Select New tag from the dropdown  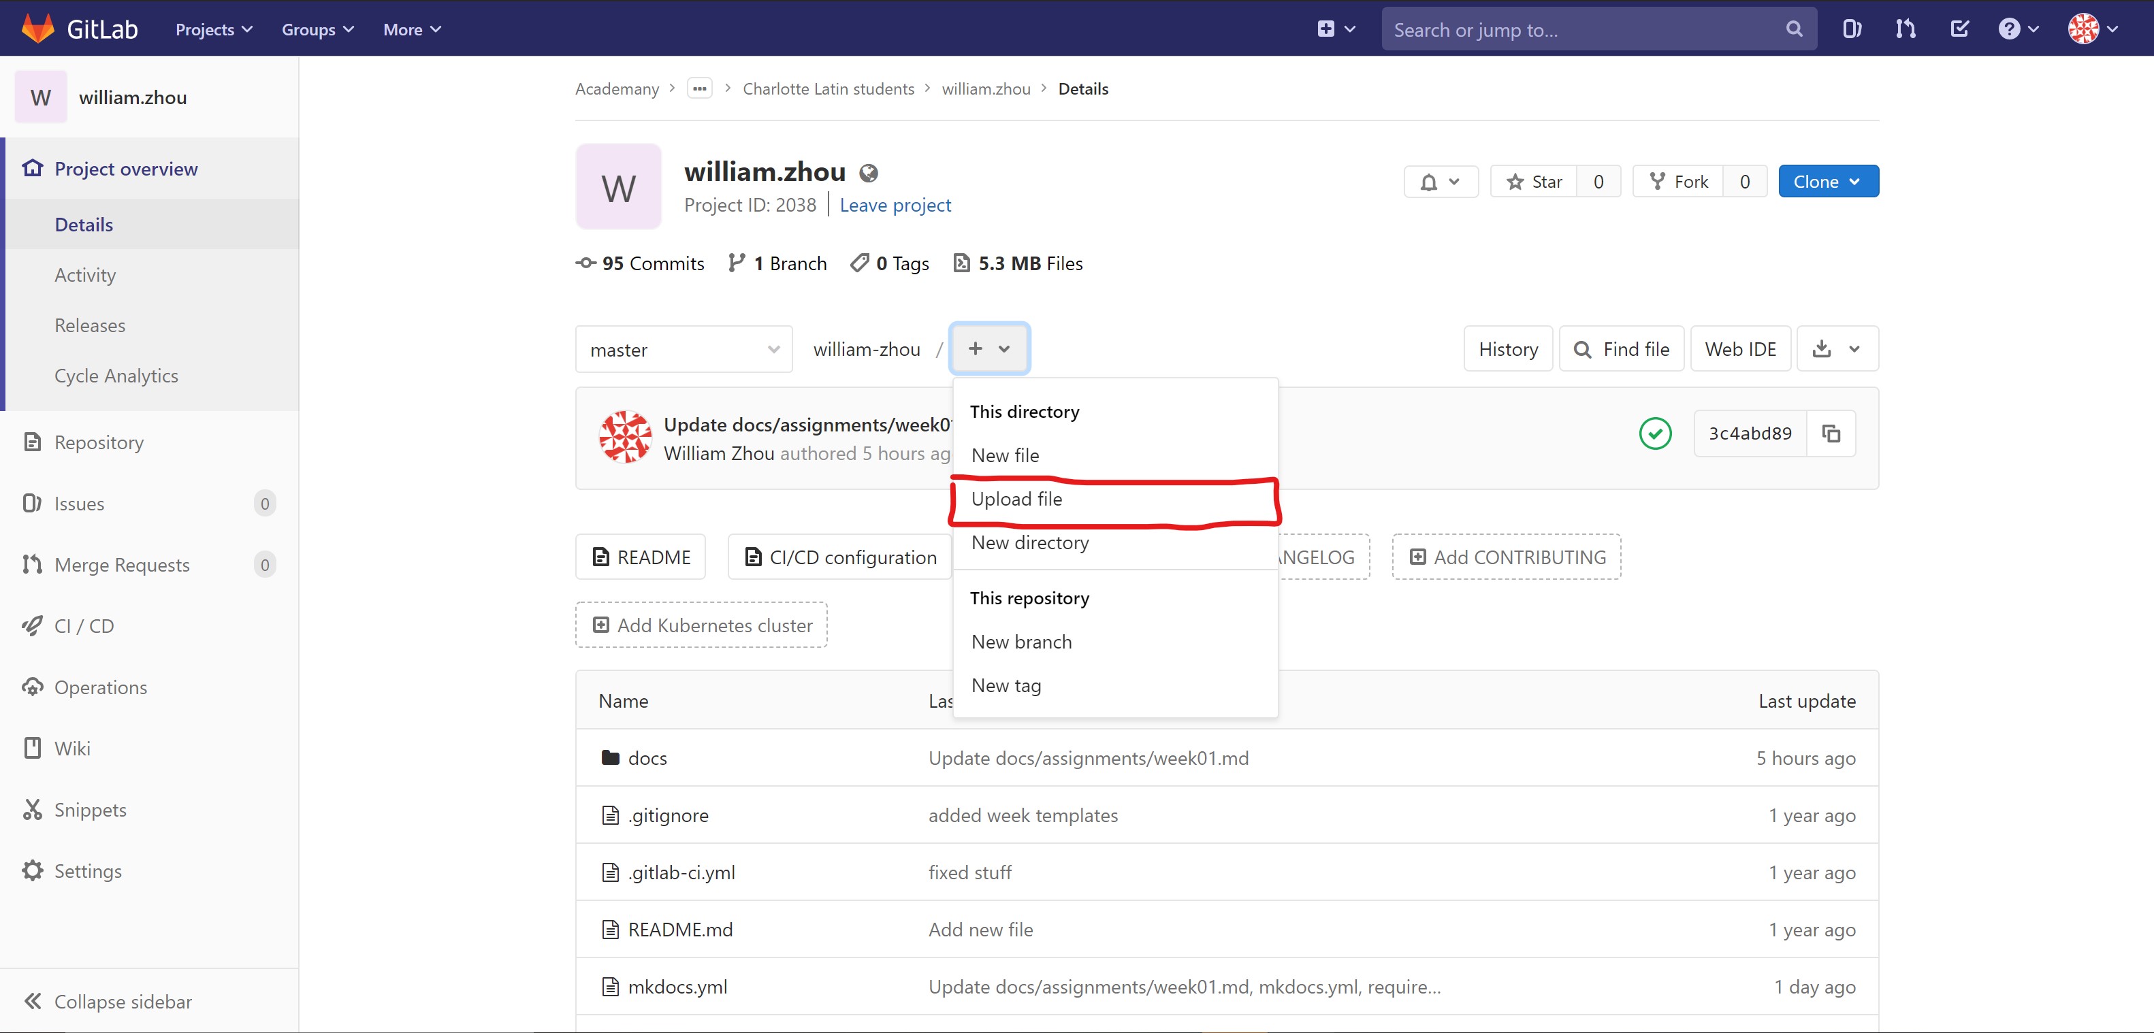tap(1115, 685)
